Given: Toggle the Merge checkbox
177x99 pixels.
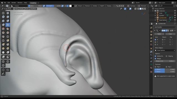Looking at the screenshot, I should [155, 59].
